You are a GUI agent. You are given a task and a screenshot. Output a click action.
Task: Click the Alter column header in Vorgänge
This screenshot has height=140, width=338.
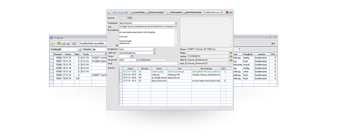point(77,54)
